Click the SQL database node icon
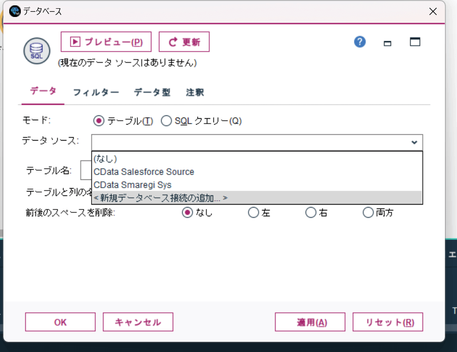 [x=37, y=50]
